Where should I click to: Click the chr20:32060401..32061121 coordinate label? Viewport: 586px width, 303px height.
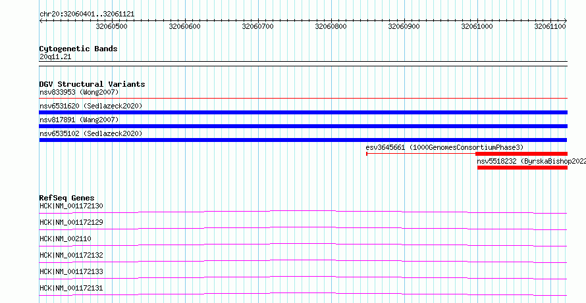[87, 14]
